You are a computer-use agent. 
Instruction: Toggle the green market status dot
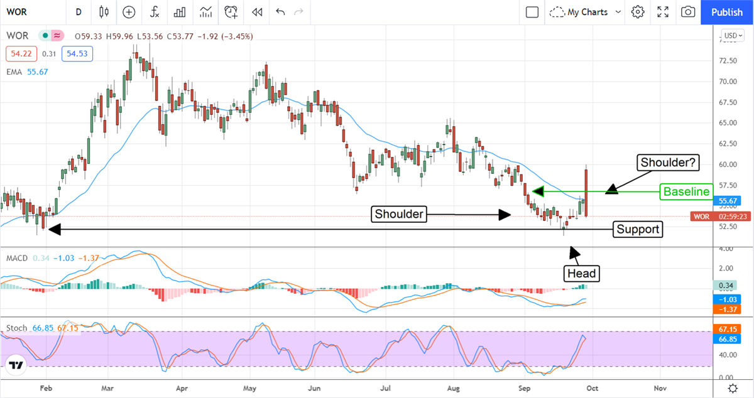[x=45, y=36]
